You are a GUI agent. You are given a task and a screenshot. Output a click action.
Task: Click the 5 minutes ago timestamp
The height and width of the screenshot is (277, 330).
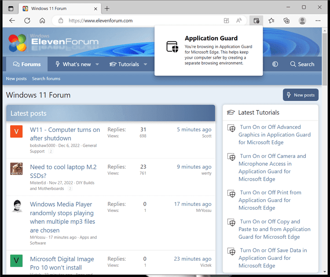coord(194,130)
